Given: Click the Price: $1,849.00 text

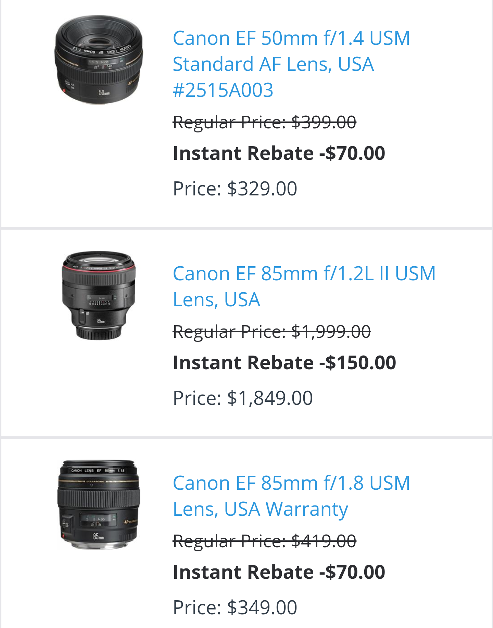Looking at the screenshot, I should point(243,398).
